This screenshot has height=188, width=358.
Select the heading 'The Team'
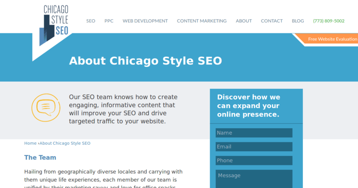click(40, 157)
